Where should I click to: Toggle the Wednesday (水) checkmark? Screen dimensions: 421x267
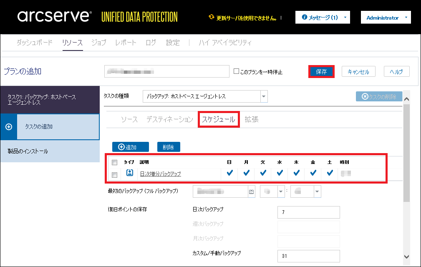(x=280, y=173)
